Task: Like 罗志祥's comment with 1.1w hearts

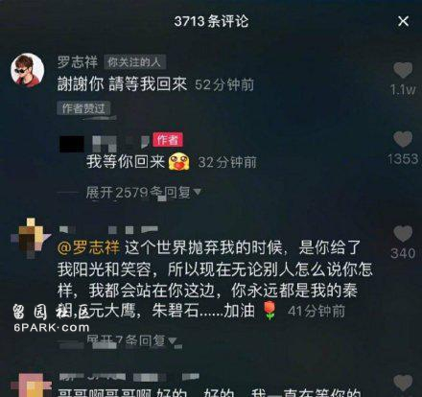Action: pyautogui.click(x=403, y=70)
